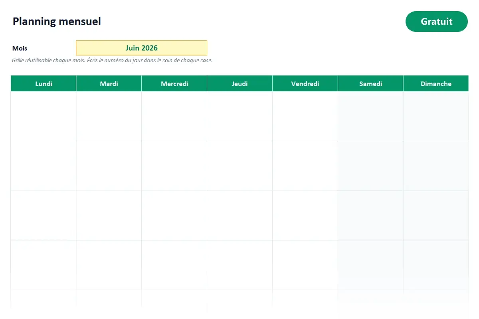
Task: Click the Lundi column header
Action: [44, 84]
